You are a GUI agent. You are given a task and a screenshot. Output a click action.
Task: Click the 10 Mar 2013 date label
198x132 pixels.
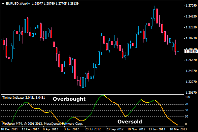(177, 129)
